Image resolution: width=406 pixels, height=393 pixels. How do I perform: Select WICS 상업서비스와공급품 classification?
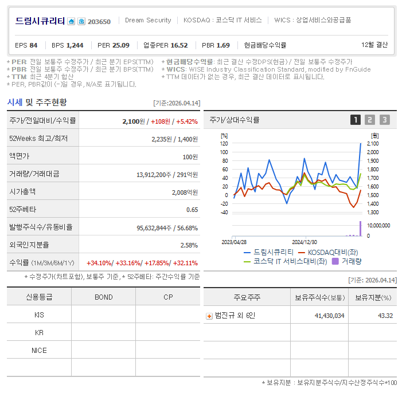313,20
